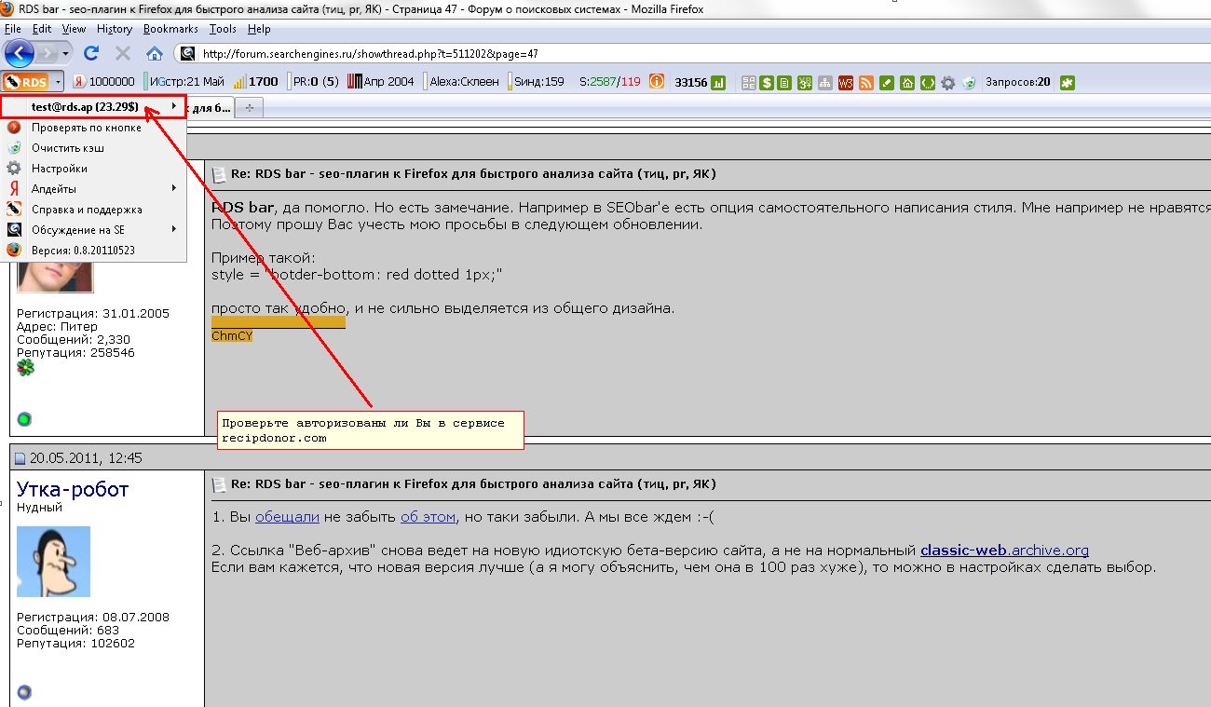Click the ICQ flower icon under Репутация: 258546
The height and width of the screenshot is (707, 1211).
(25, 368)
